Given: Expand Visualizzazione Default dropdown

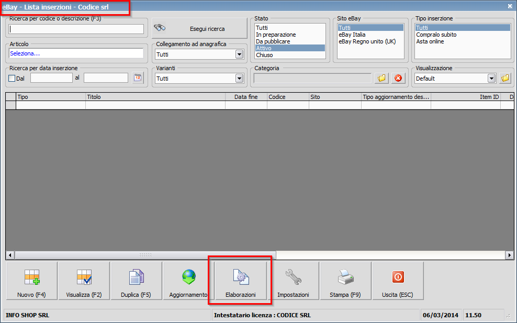Looking at the screenshot, I should 491,79.
